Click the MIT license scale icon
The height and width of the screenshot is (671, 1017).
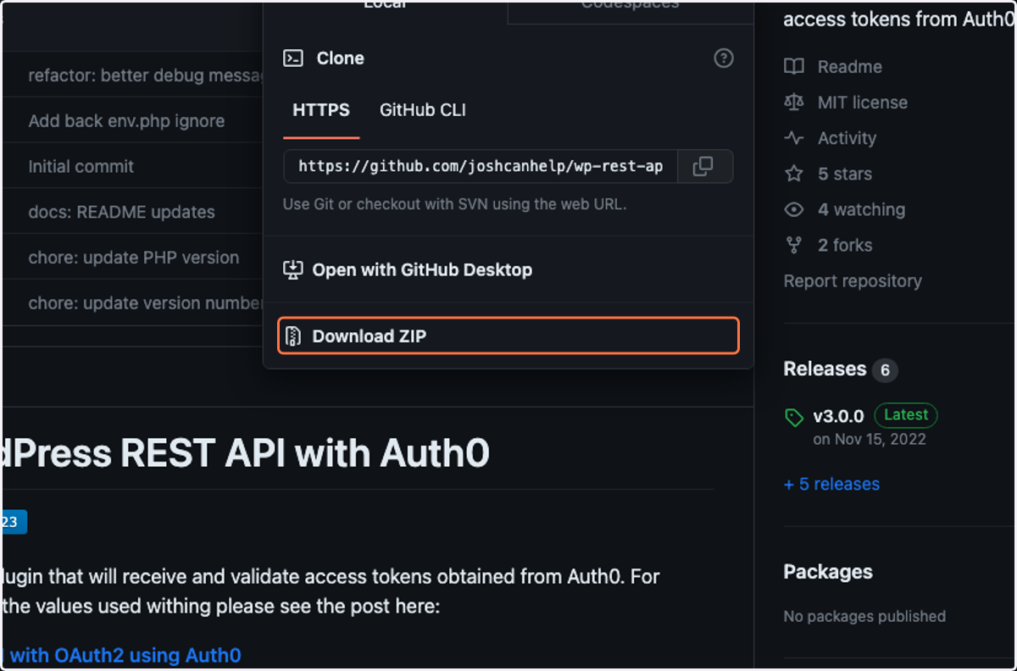794,103
